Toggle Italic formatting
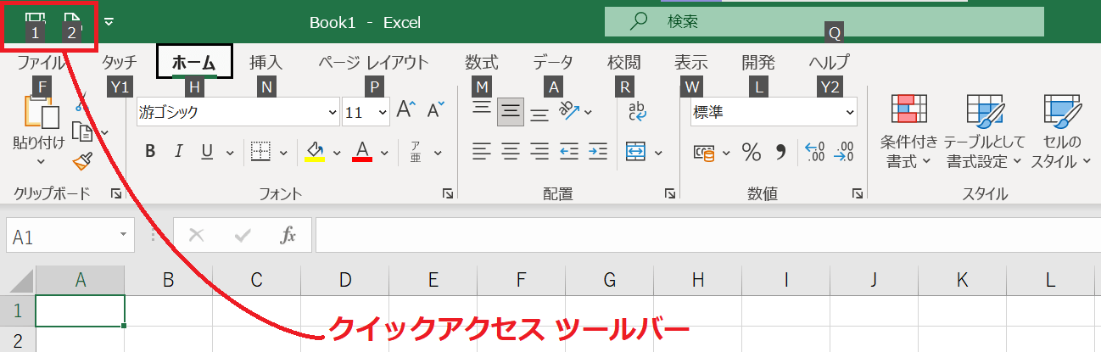Screen dimensions: 1101x352 (178, 152)
